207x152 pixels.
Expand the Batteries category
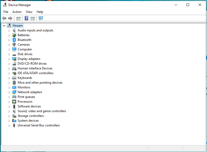[9, 35]
